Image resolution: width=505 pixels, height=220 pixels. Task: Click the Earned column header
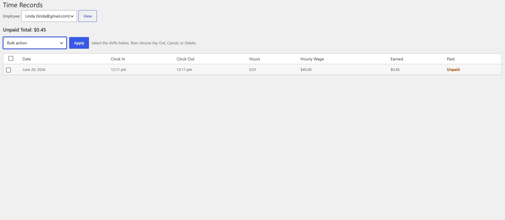397,59
